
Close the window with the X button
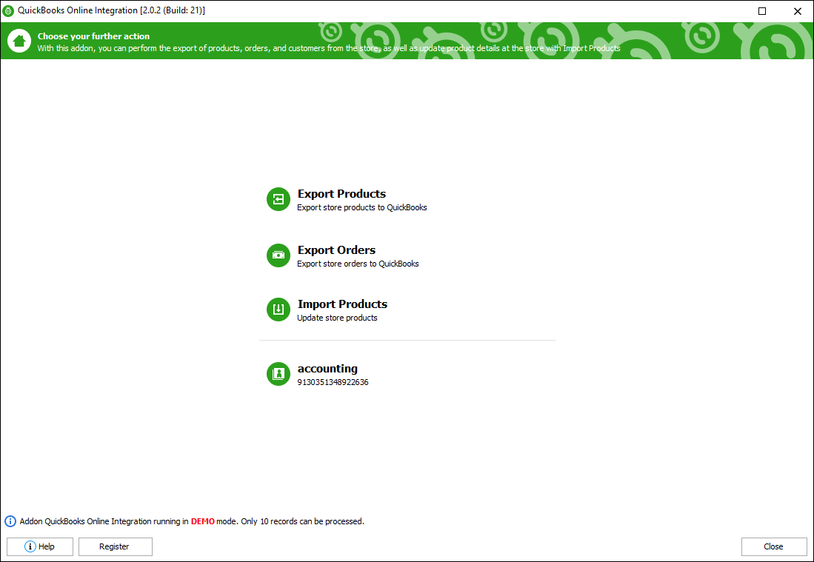tap(798, 11)
